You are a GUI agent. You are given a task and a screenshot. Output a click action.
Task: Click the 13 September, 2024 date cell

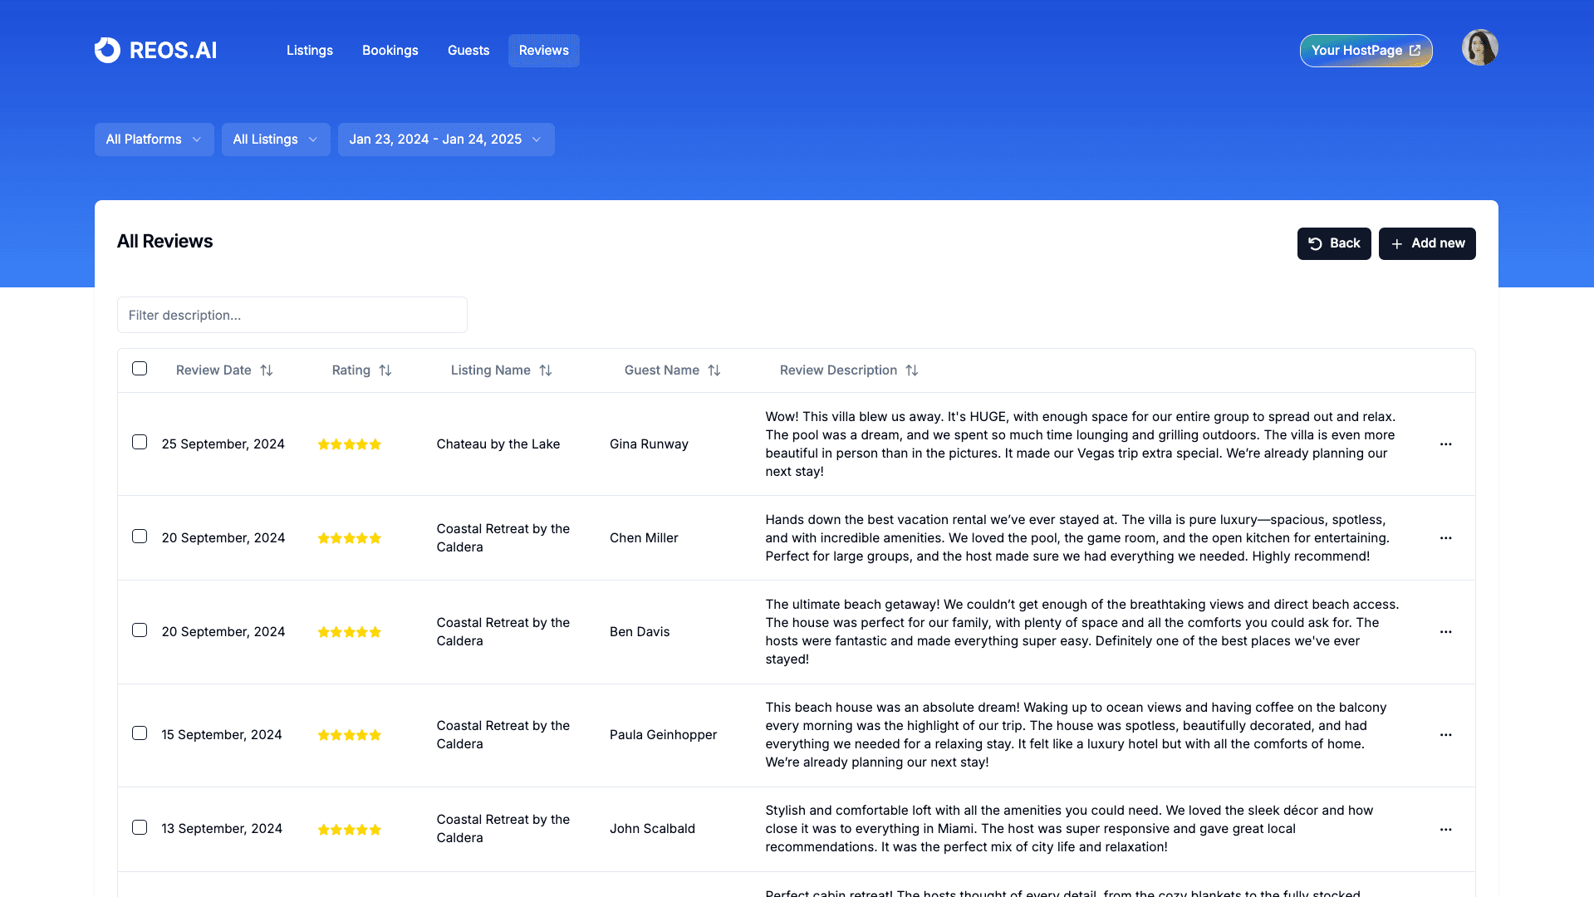tap(222, 829)
